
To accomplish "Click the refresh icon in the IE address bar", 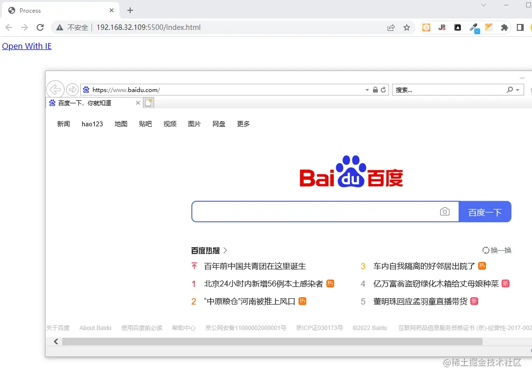I will click(382, 90).
